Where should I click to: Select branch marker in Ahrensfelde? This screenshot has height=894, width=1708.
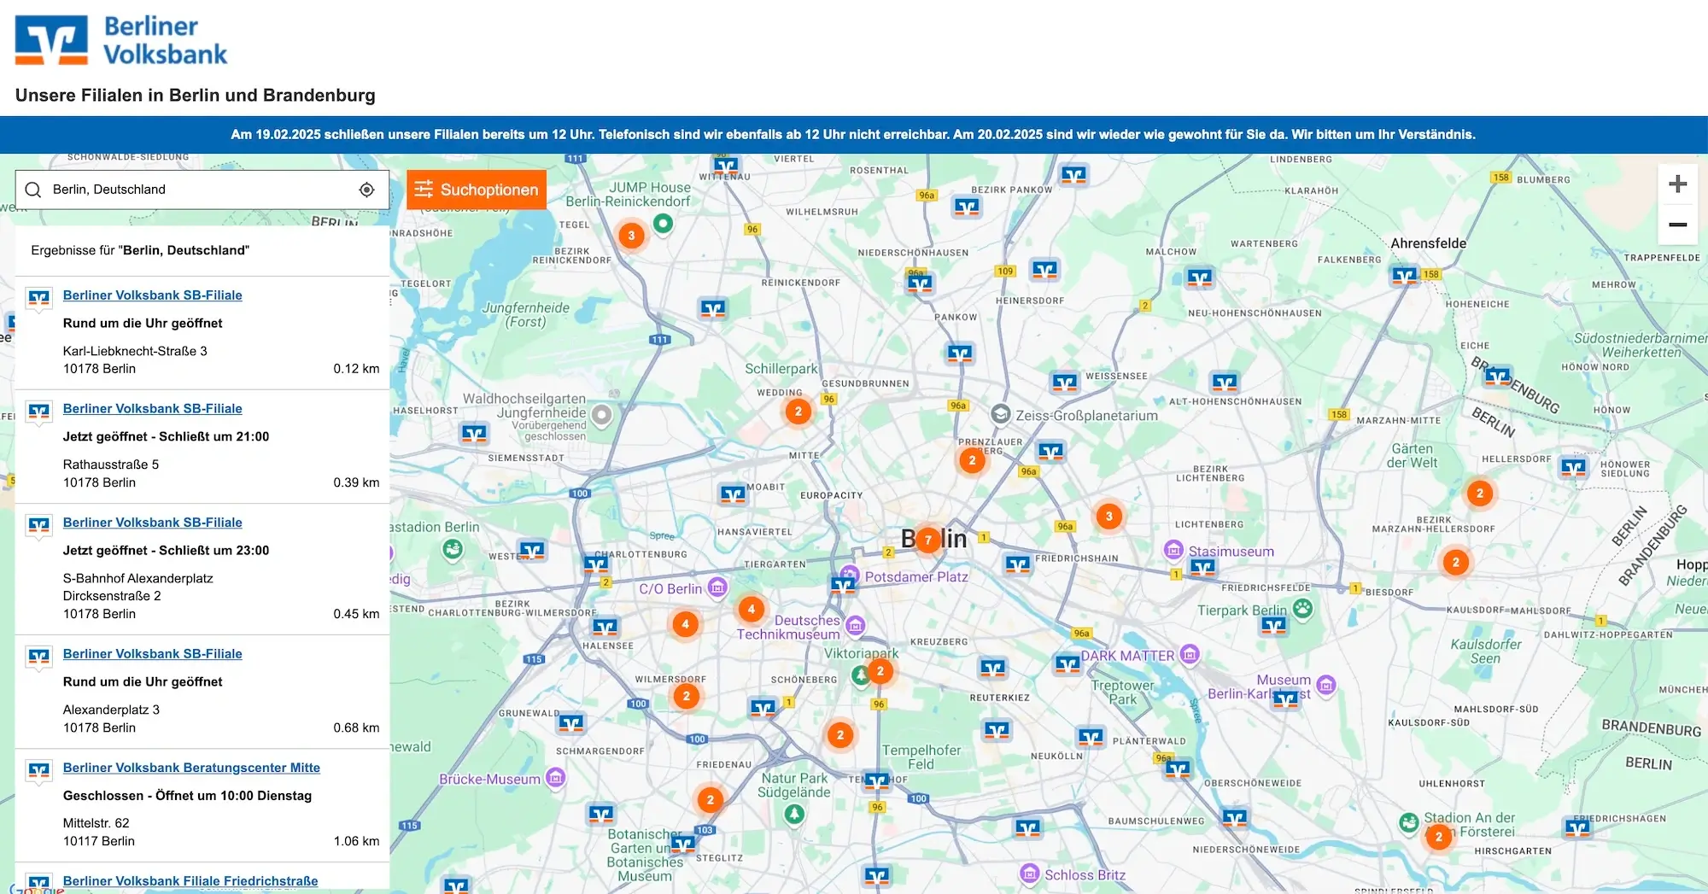click(x=1405, y=276)
